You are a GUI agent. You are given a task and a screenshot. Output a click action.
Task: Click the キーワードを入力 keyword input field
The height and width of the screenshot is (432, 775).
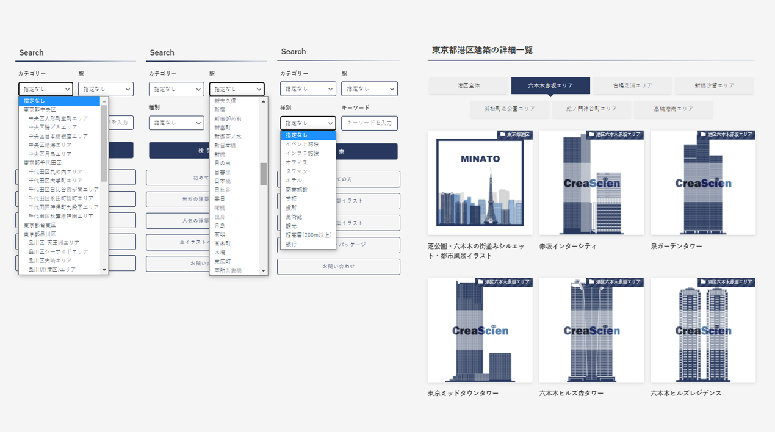pyautogui.click(x=369, y=123)
